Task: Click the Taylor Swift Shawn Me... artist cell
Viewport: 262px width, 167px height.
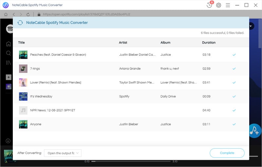Action: tap(137, 83)
